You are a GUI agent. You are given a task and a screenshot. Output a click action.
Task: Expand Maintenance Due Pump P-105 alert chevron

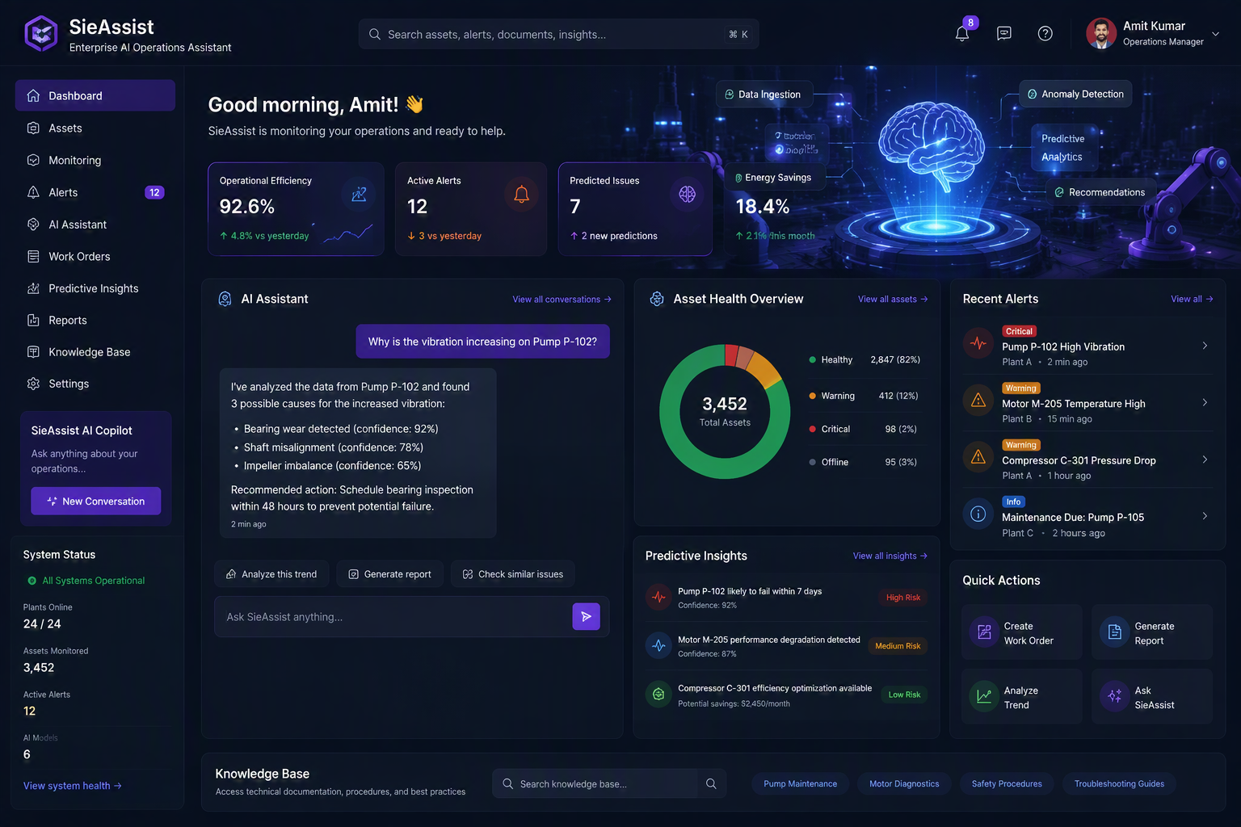(x=1205, y=516)
